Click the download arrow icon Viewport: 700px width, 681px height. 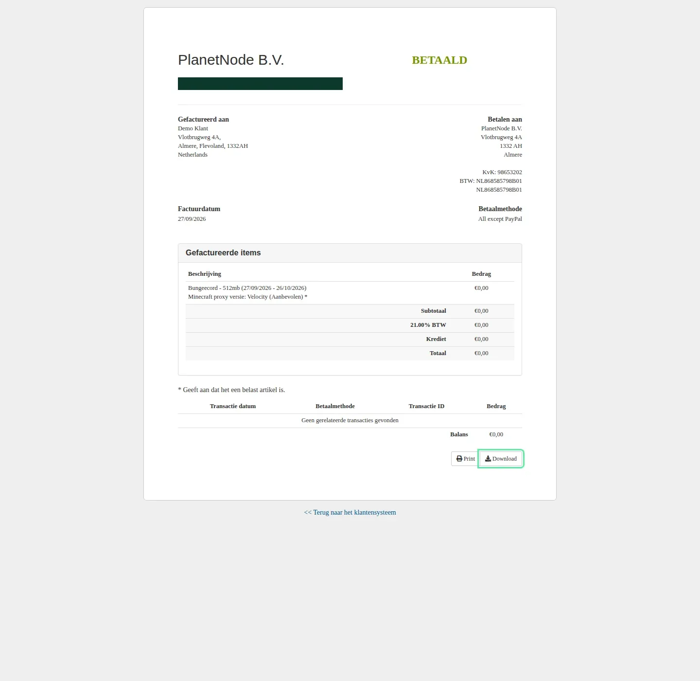488,459
